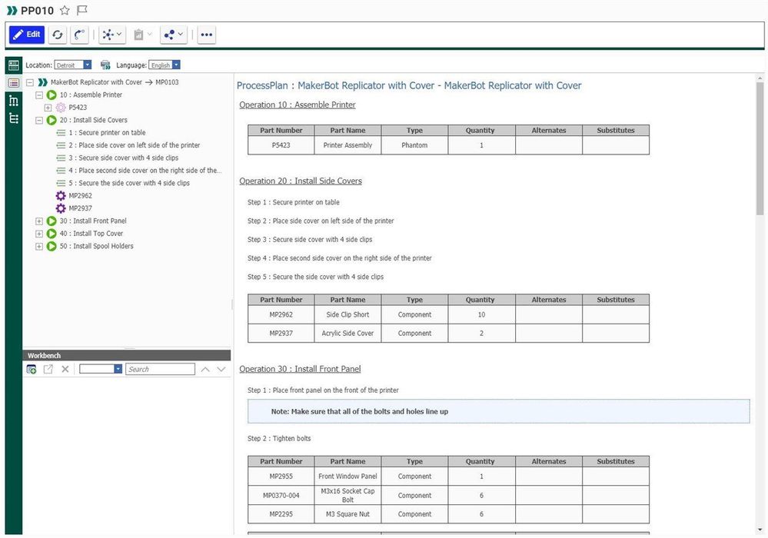This screenshot has height=538, width=768.
Task: Open the share toolbar dropdown
Action: (x=174, y=35)
